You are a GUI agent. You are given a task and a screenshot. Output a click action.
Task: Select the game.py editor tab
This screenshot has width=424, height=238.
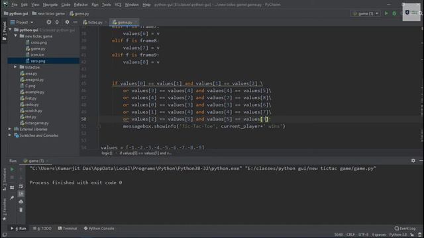coord(125,22)
